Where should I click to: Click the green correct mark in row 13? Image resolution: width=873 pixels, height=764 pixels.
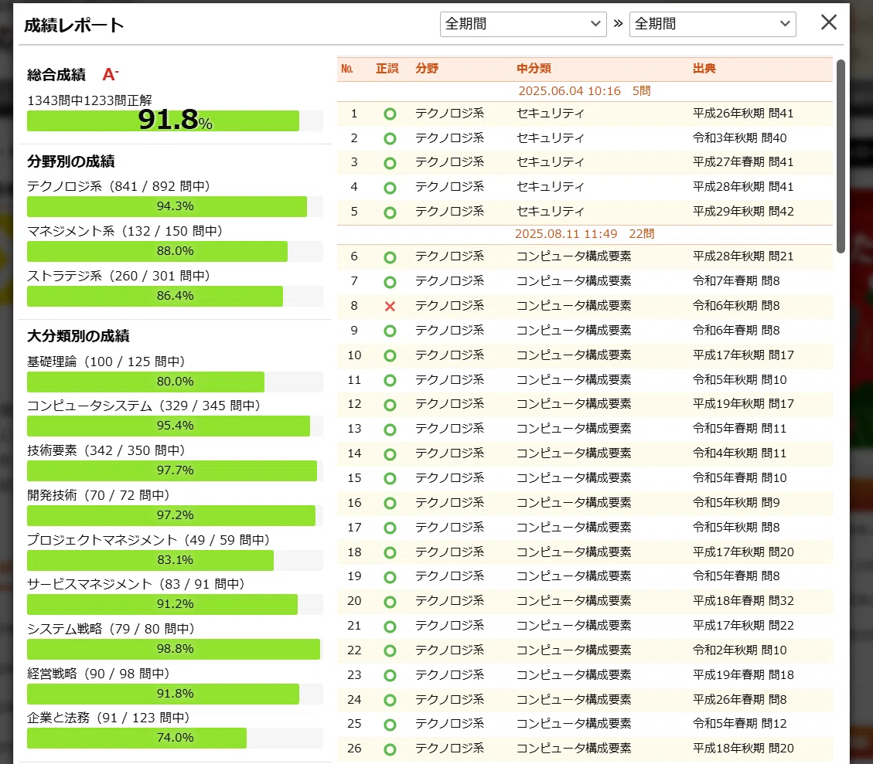coord(390,430)
